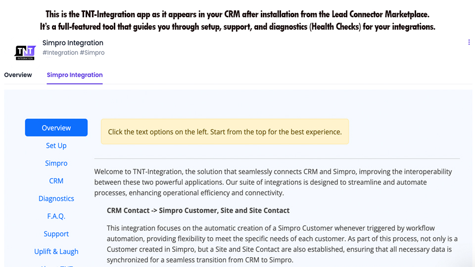View the F.A.Q. section
The width and height of the screenshot is (475, 267).
(x=56, y=216)
